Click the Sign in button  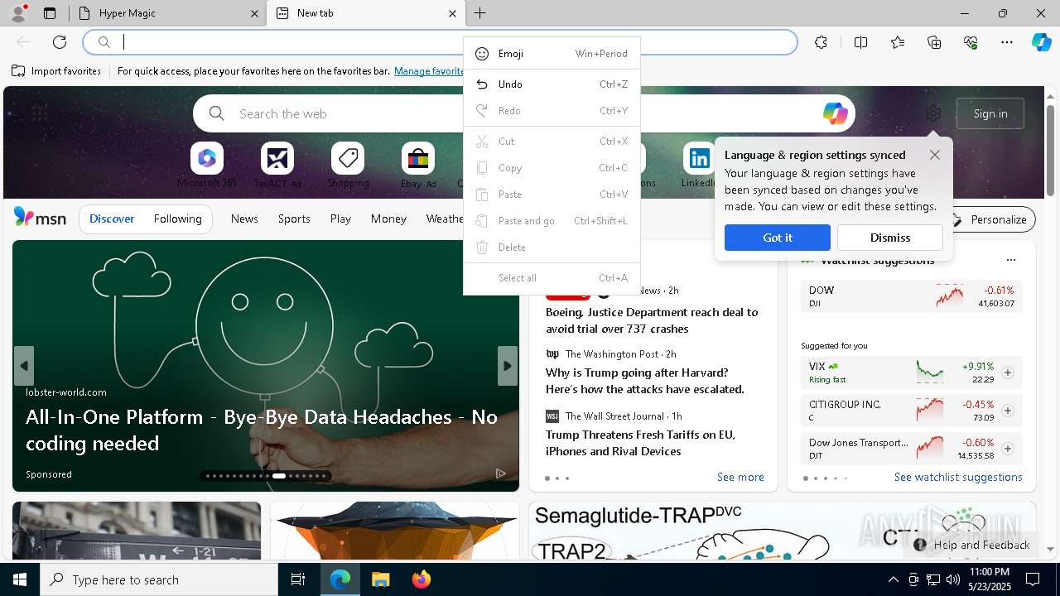pos(990,113)
